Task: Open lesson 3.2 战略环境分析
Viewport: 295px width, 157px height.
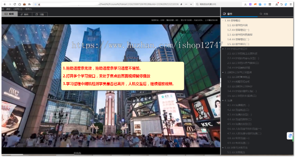Action: coord(239,82)
